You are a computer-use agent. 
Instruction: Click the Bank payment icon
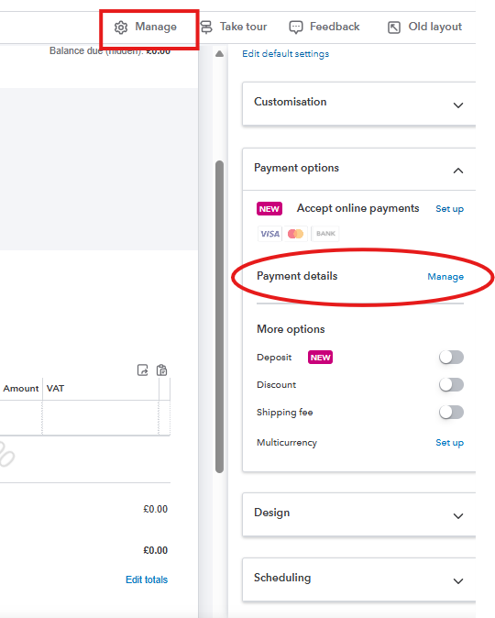coord(325,234)
